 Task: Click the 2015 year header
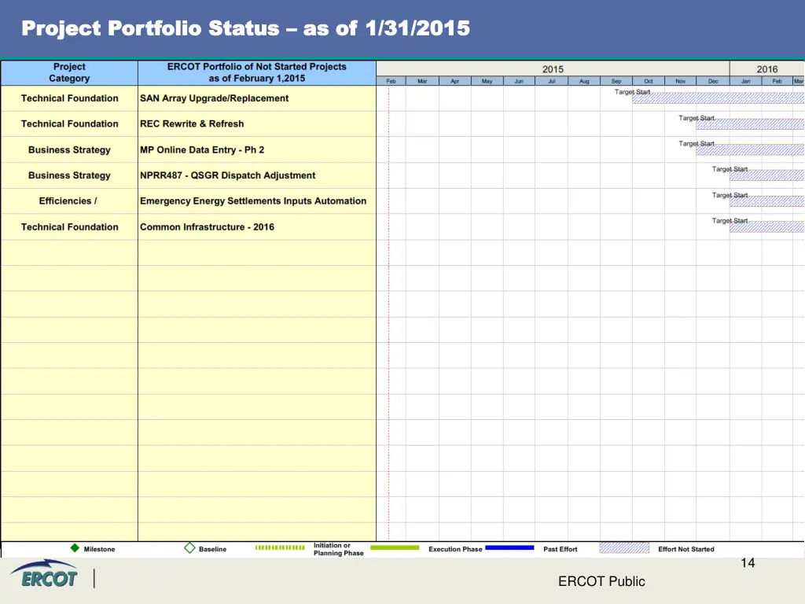click(x=553, y=69)
